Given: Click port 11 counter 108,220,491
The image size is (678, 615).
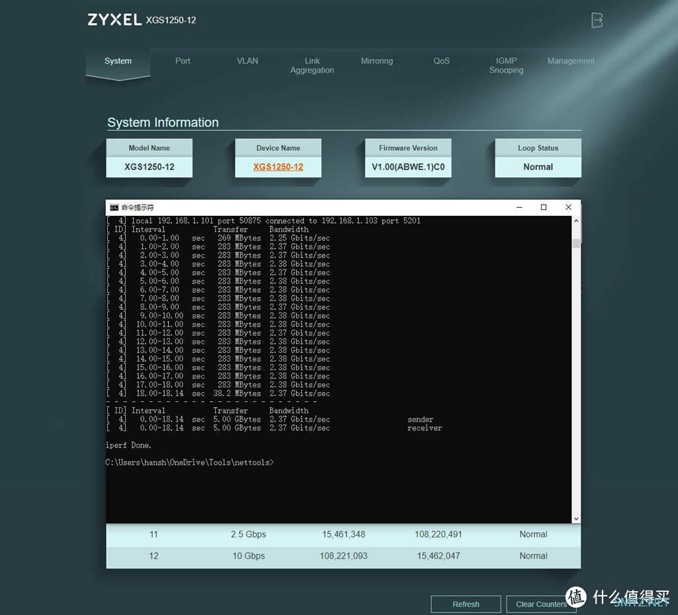Looking at the screenshot, I should click(438, 534).
